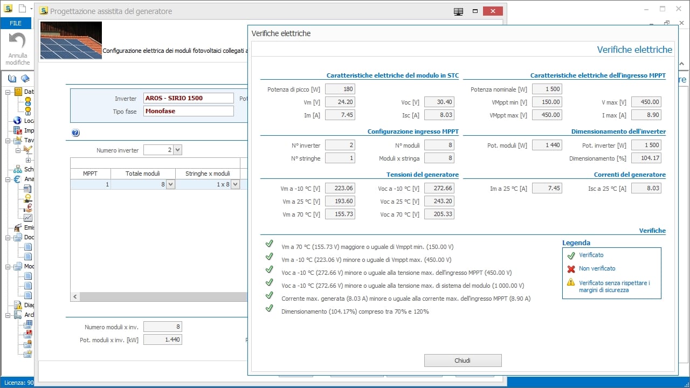Click the Annulla modifiche undo icon
690x388 pixels.
coord(17,41)
